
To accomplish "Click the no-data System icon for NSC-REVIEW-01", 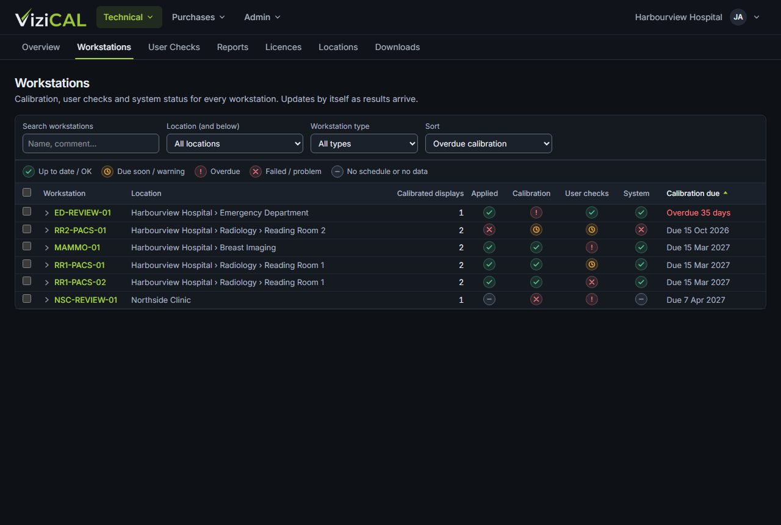I will (x=641, y=300).
